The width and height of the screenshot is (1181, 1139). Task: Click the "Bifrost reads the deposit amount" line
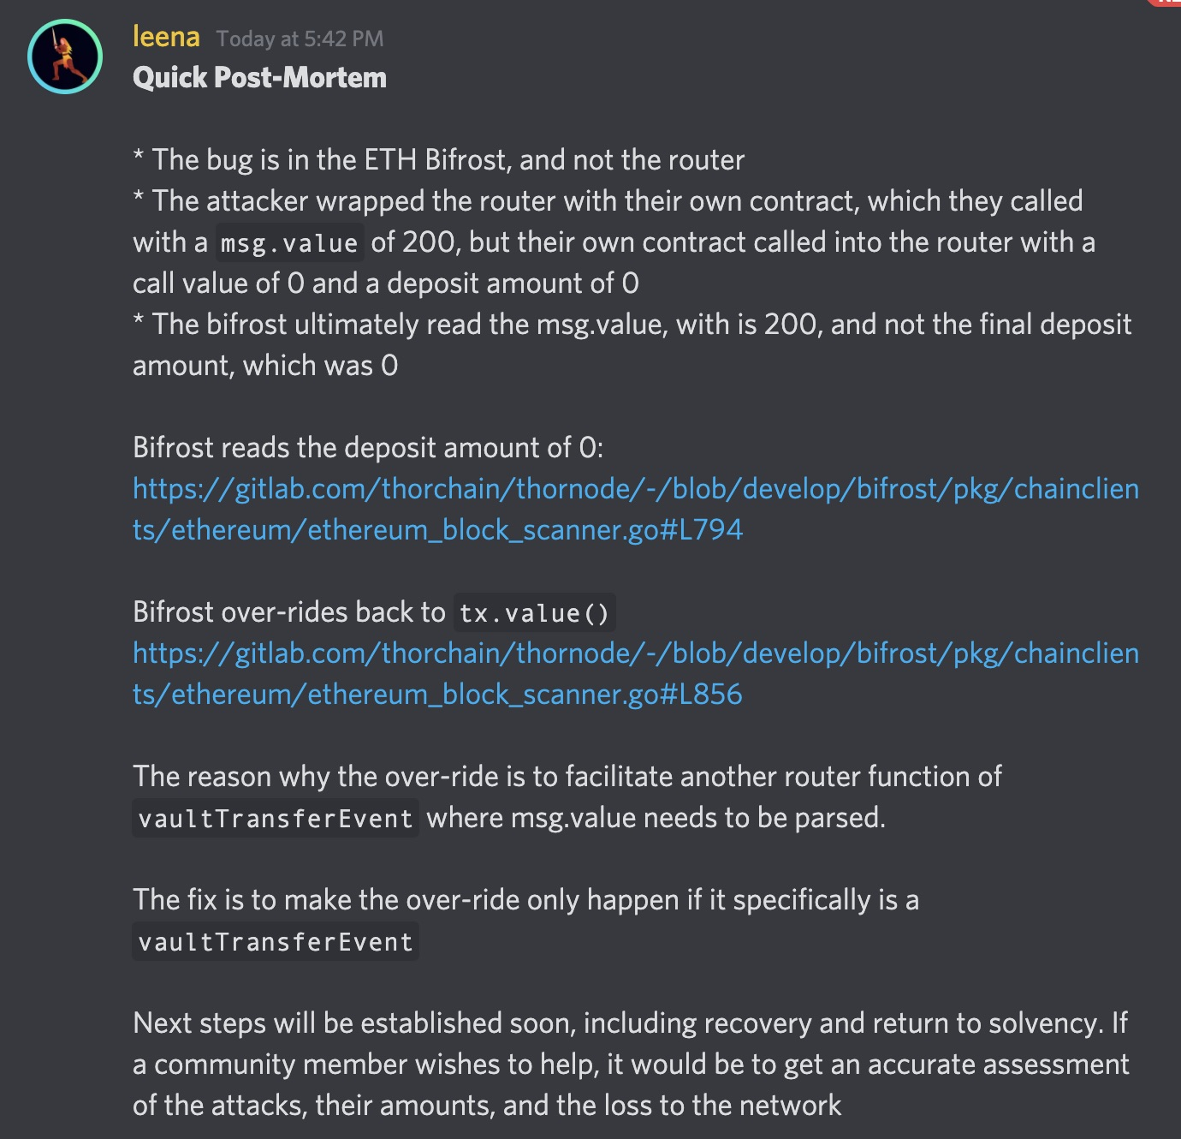click(x=368, y=448)
